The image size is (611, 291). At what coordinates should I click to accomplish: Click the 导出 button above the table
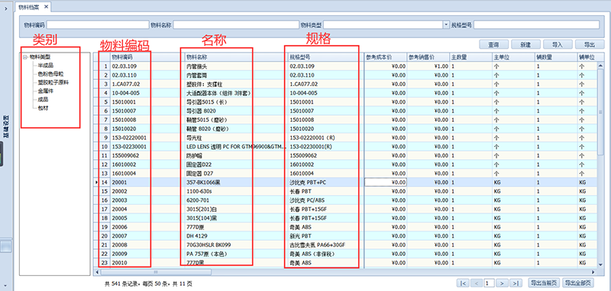coord(590,44)
